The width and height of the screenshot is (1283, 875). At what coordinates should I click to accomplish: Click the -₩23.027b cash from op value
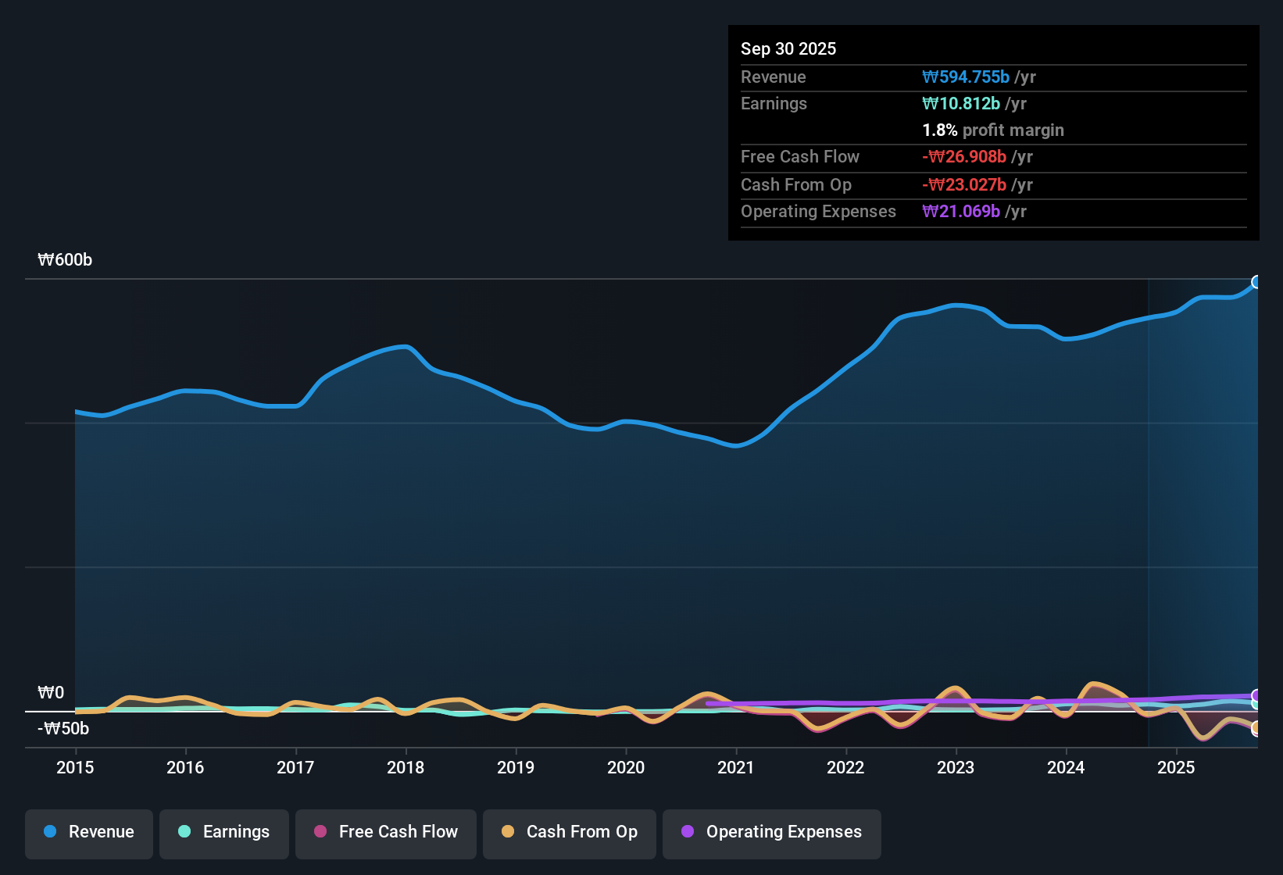coord(964,185)
